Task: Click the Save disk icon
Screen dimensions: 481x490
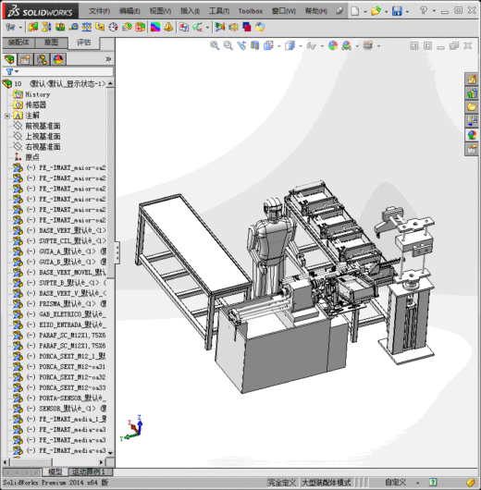Action: pos(397,11)
